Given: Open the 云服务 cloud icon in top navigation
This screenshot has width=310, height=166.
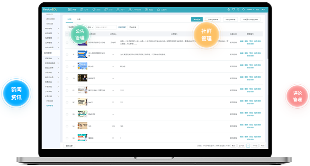Looking at the screenshot, I should pyautogui.click(x=162, y=9).
